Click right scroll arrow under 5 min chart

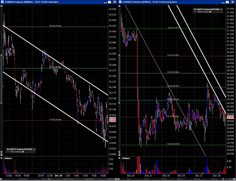(117, 179)
